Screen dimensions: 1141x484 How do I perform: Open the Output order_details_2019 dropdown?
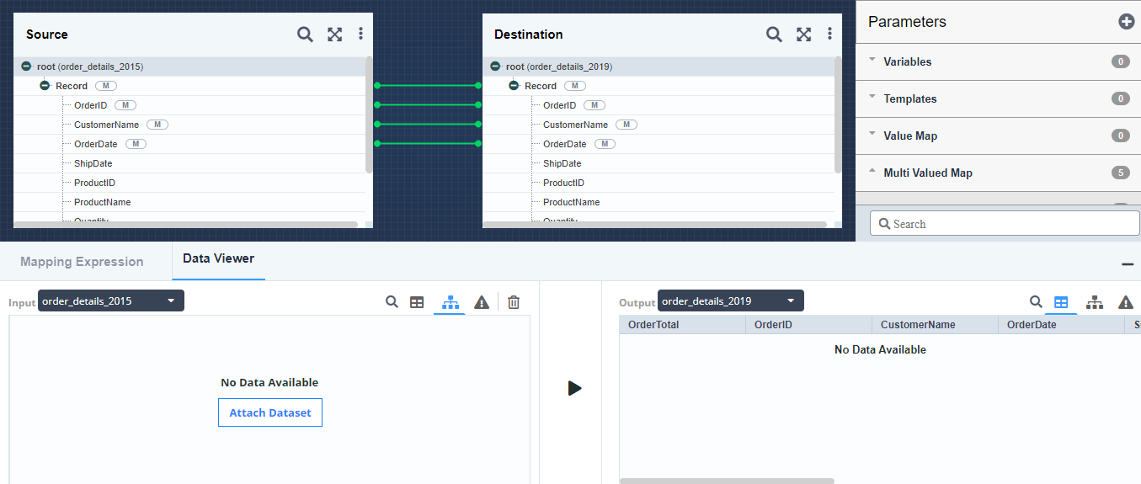coord(730,301)
